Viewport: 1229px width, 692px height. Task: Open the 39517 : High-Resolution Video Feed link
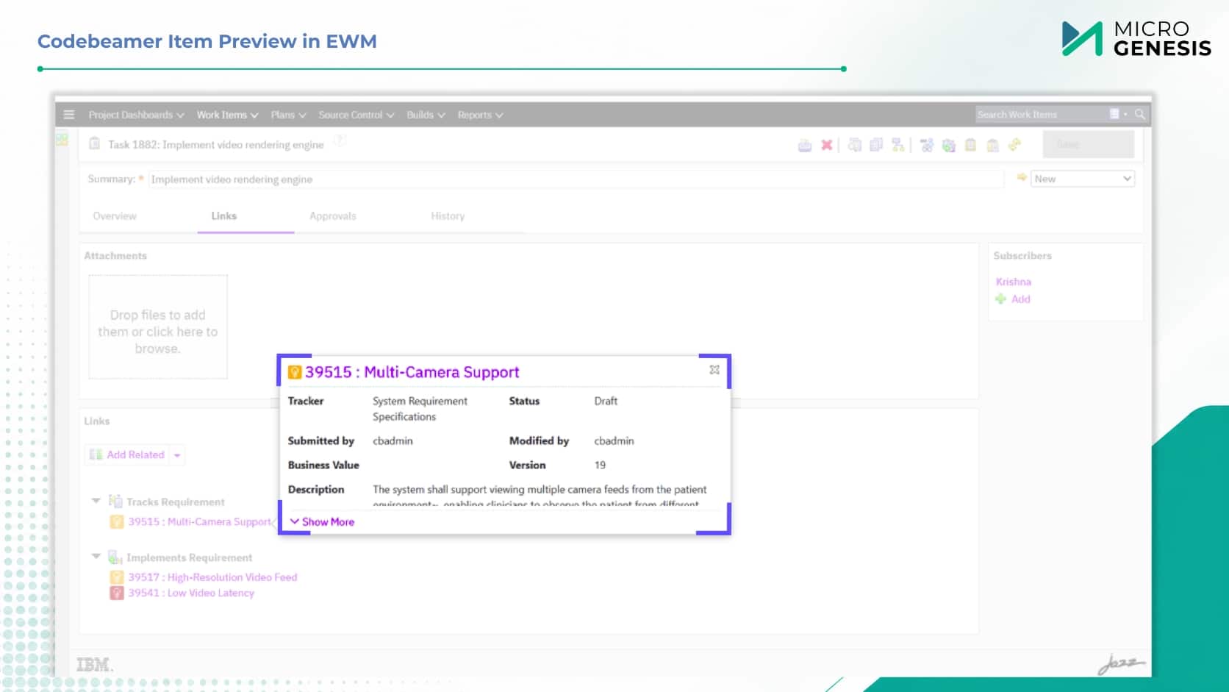pos(212,577)
